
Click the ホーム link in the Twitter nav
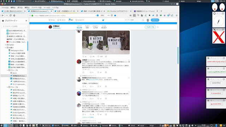coord(52,20)
